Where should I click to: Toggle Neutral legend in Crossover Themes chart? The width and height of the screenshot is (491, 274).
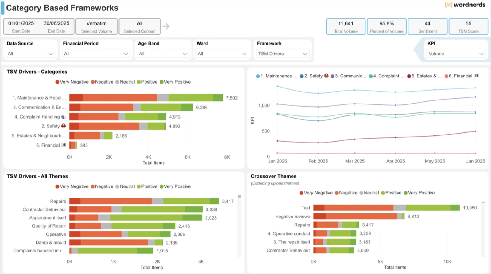pyautogui.click(x=369, y=193)
